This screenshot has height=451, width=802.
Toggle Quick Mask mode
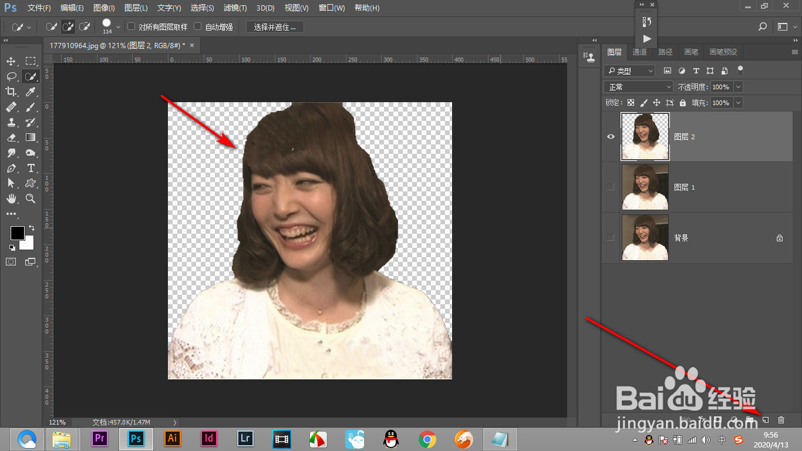point(11,262)
